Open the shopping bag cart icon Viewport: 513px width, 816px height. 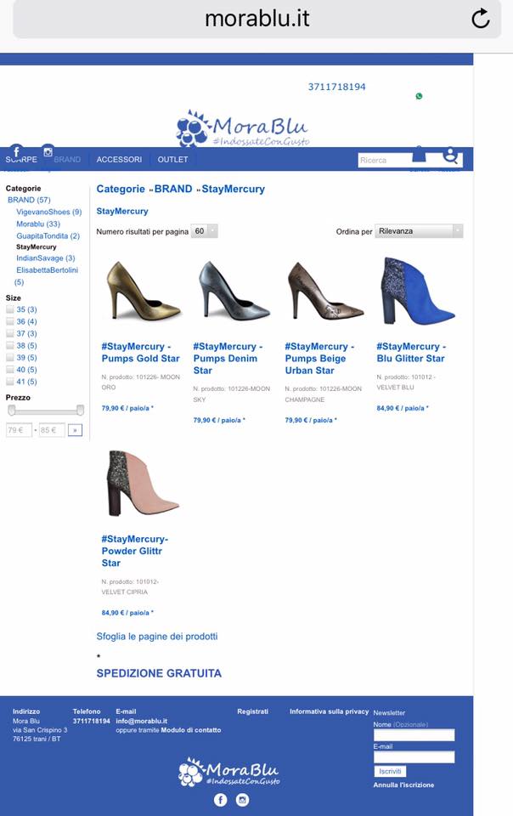point(419,155)
